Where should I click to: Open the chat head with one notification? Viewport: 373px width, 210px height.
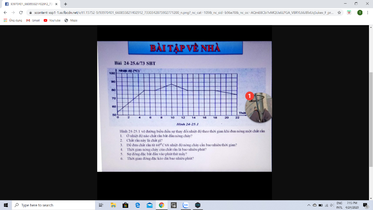[259, 108]
